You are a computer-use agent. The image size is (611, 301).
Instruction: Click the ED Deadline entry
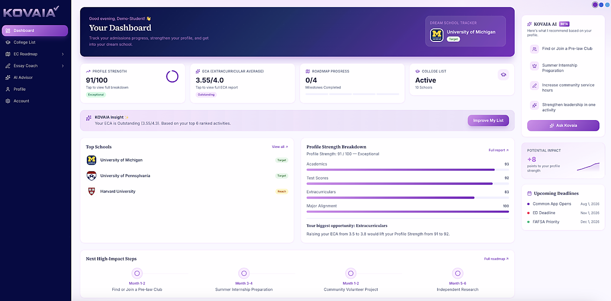coord(563,213)
